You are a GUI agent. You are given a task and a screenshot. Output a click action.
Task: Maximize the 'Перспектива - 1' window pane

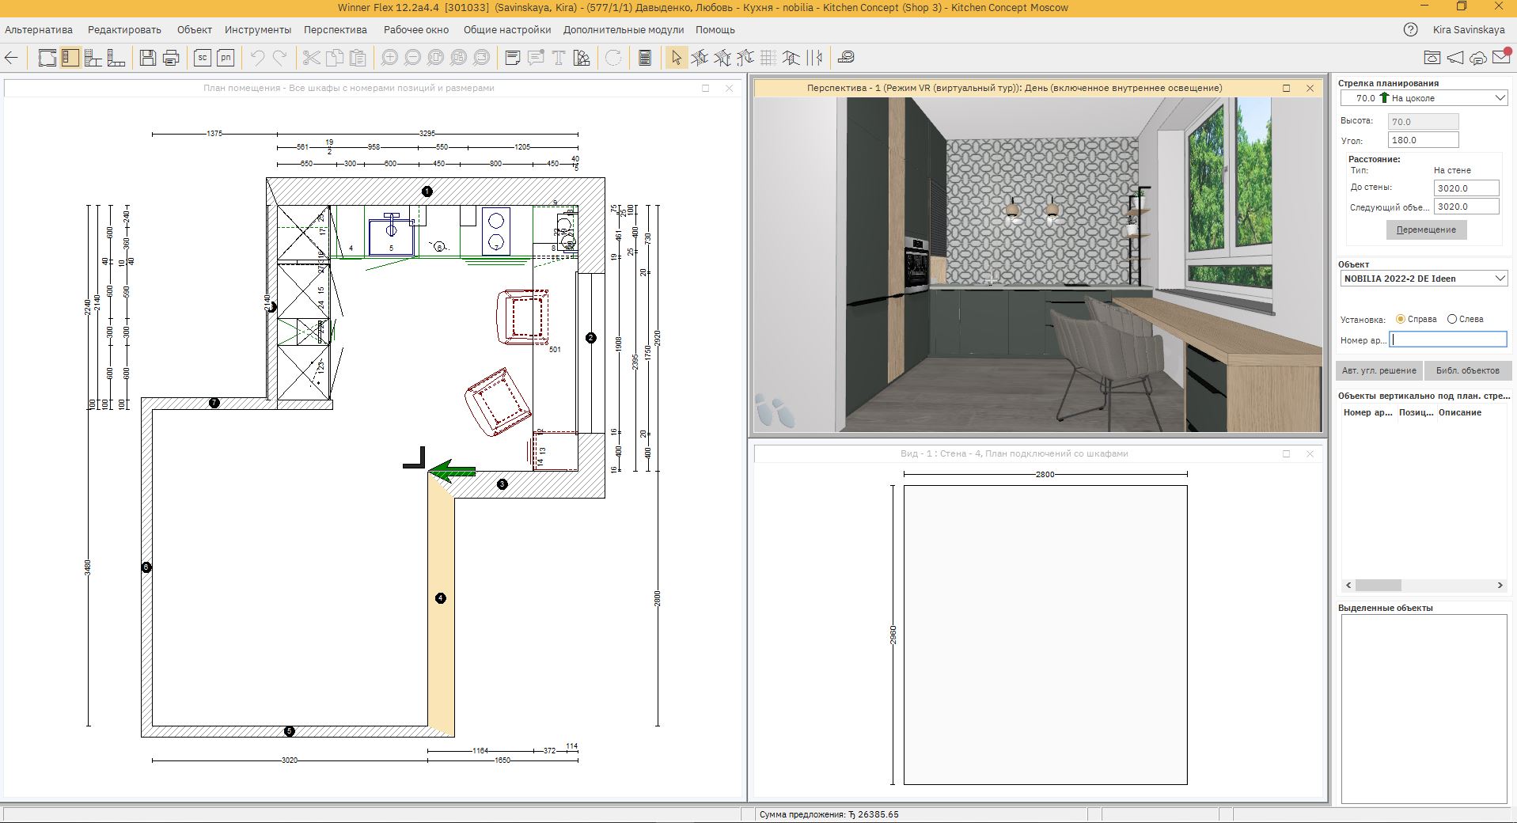[x=1286, y=88]
